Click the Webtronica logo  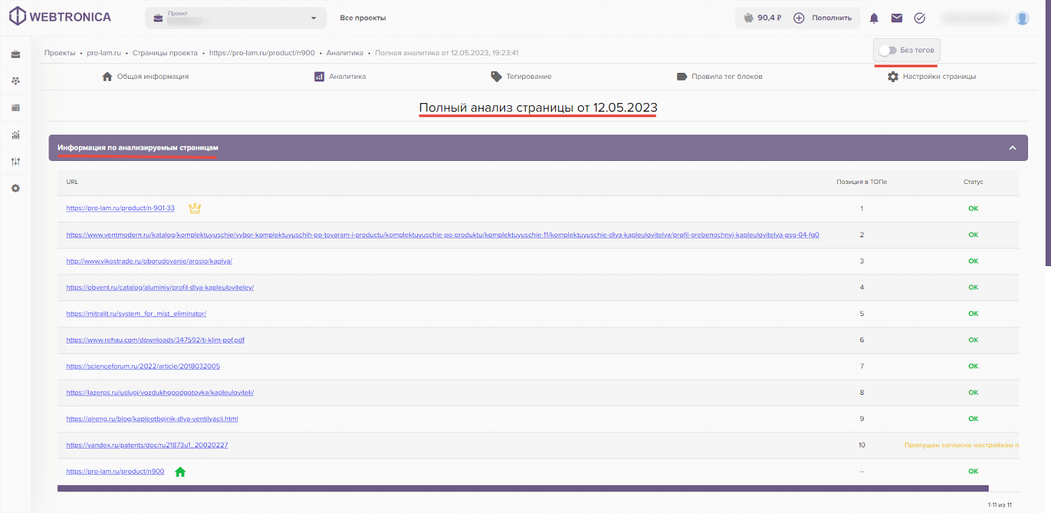point(60,16)
